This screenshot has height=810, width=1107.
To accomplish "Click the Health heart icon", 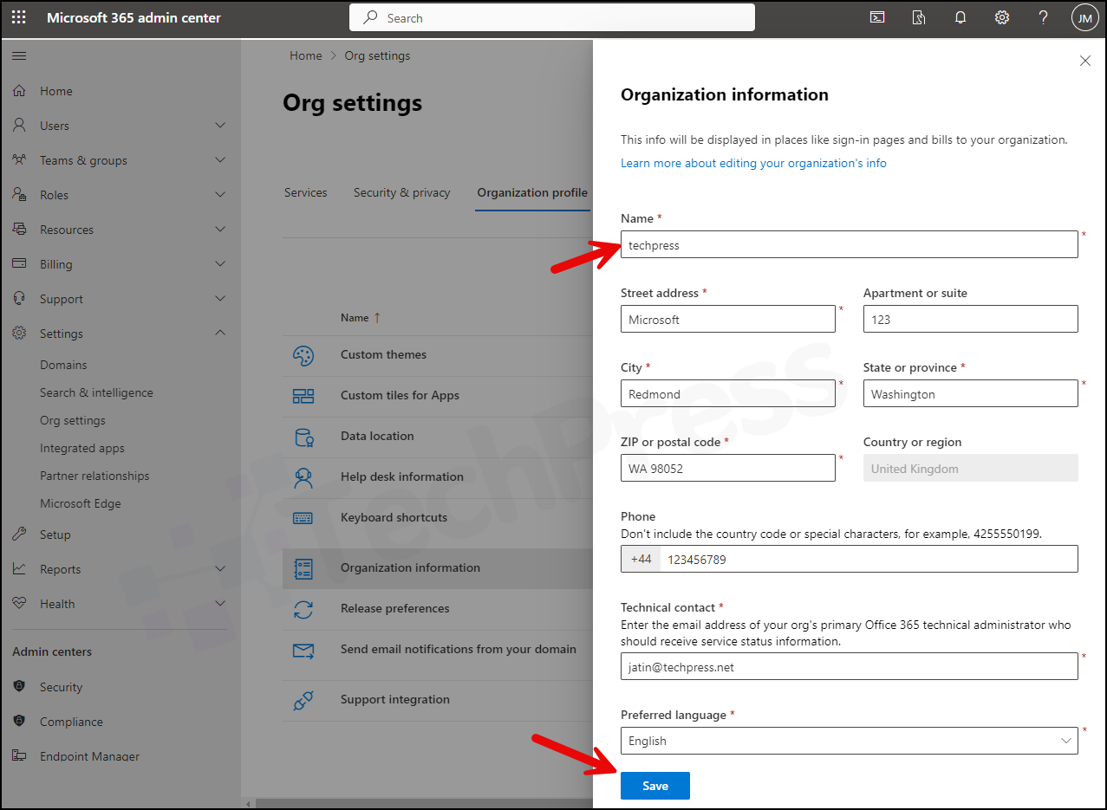I will pos(19,604).
